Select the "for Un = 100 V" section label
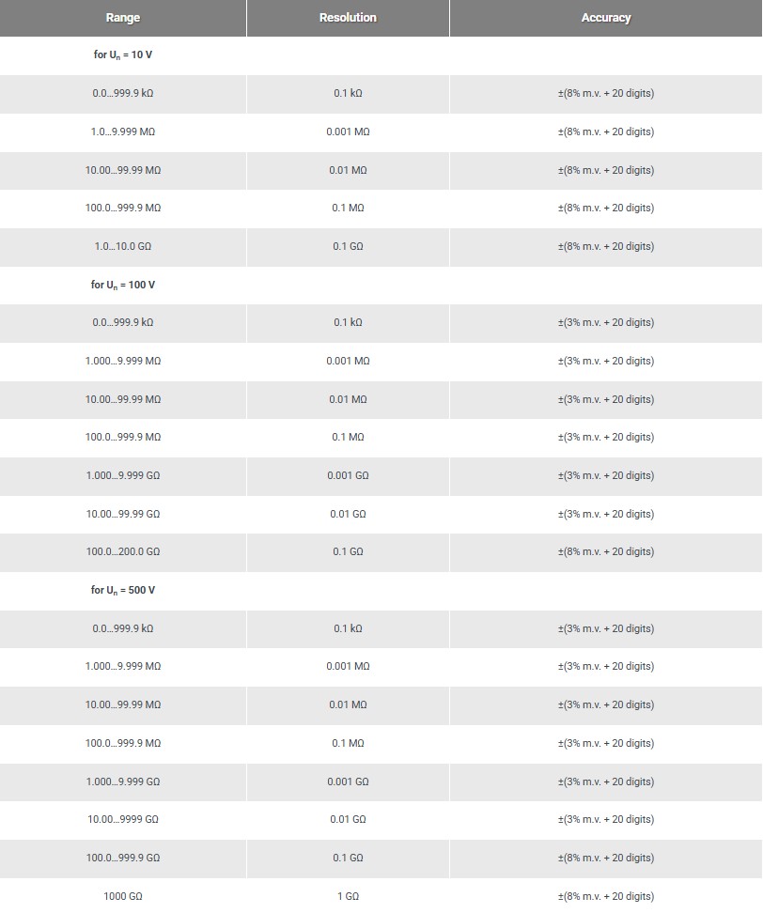 click(123, 285)
